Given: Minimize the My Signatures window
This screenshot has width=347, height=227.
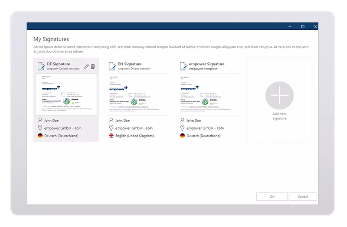Looking at the screenshot, I should 290,26.
